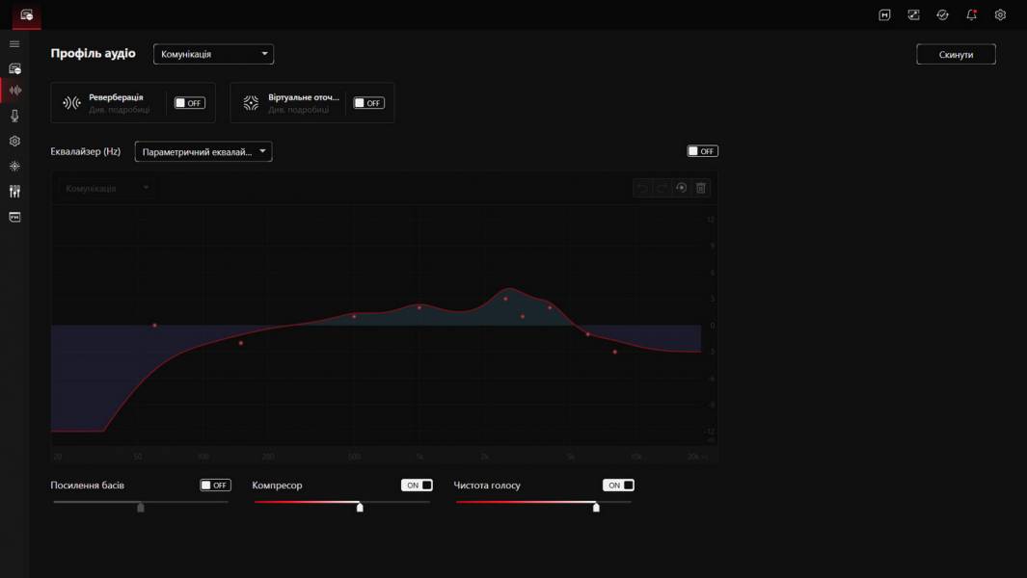The width and height of the screenshot is (1027, 578).
Task: Open the update check icon with checkmark
Action: (x=942, y=15)
